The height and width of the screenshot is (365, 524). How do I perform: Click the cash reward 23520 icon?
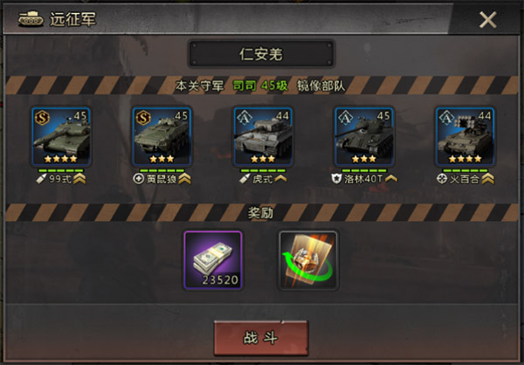pyautogui.click(x=213, y=260)
